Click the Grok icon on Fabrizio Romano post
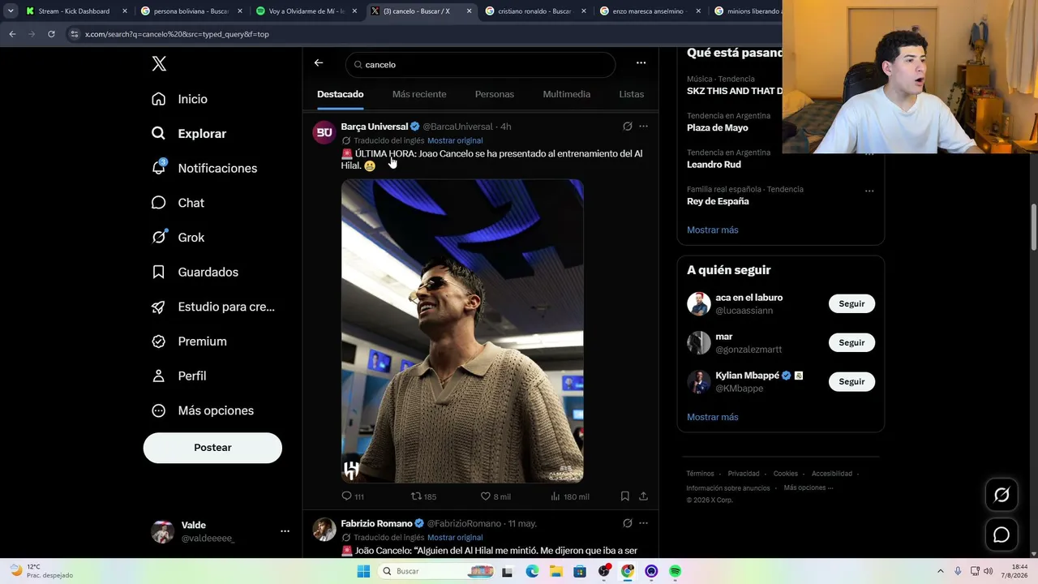The height and width of the screenshot is (584, 1038). coord(627,523)
